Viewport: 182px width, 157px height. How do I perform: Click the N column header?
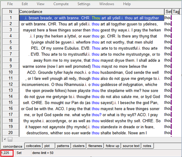tap(11, 12)
